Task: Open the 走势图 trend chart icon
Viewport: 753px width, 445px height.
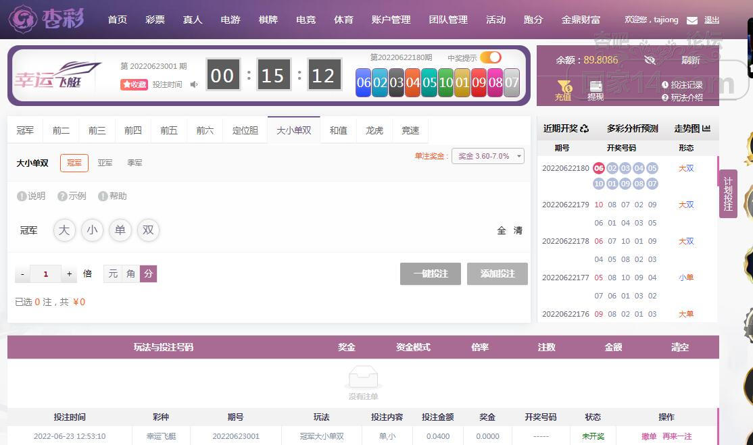Action: (706, 128)
